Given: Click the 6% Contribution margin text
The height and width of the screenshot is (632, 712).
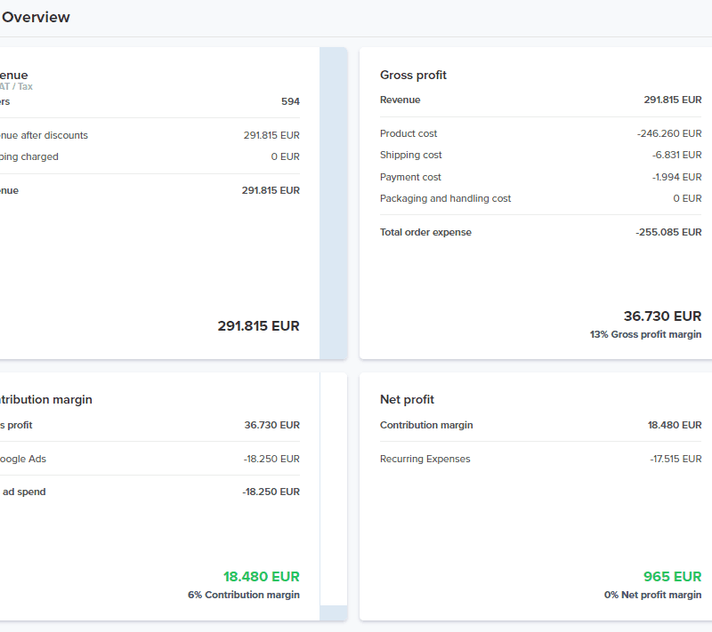Looking at the screenshot, I should (243, 595).
